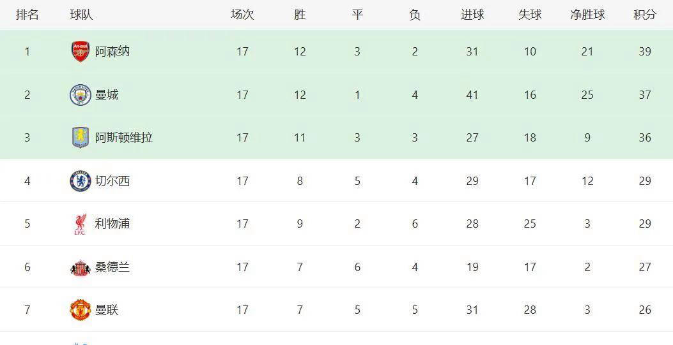673x345 pixels.
Task: Click the Aston Villa club crest
Action: point(81,138)
